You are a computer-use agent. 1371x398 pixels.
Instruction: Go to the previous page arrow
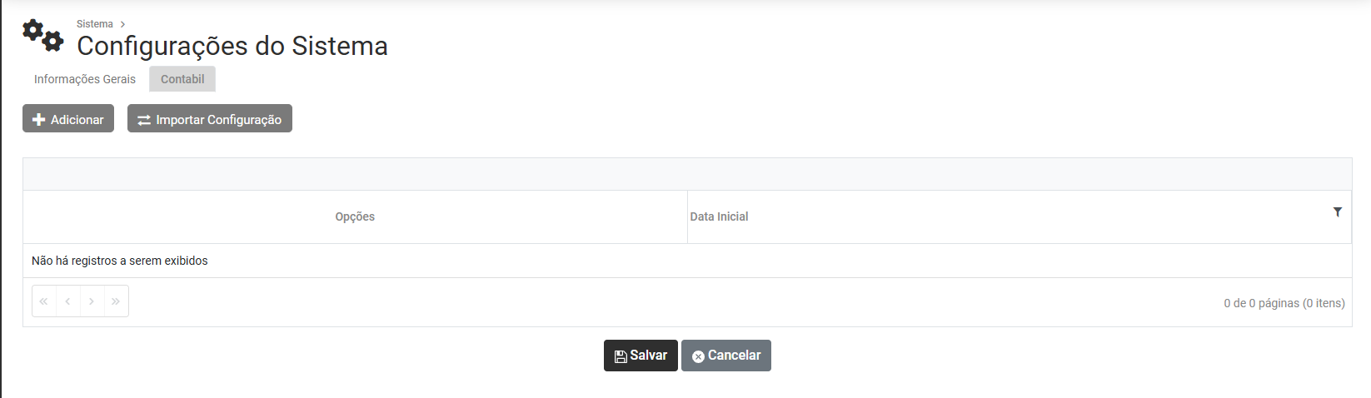(x=67, y=301)
